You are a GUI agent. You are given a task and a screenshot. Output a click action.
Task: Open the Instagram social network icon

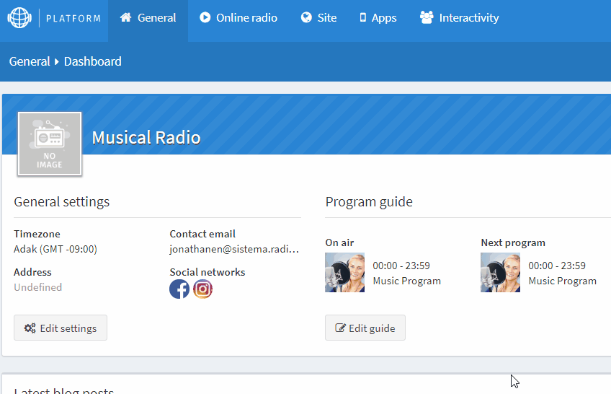pyautogui.click(x=202, y=289)
